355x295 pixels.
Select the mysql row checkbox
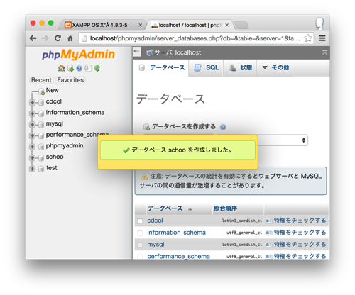point(140,245)
